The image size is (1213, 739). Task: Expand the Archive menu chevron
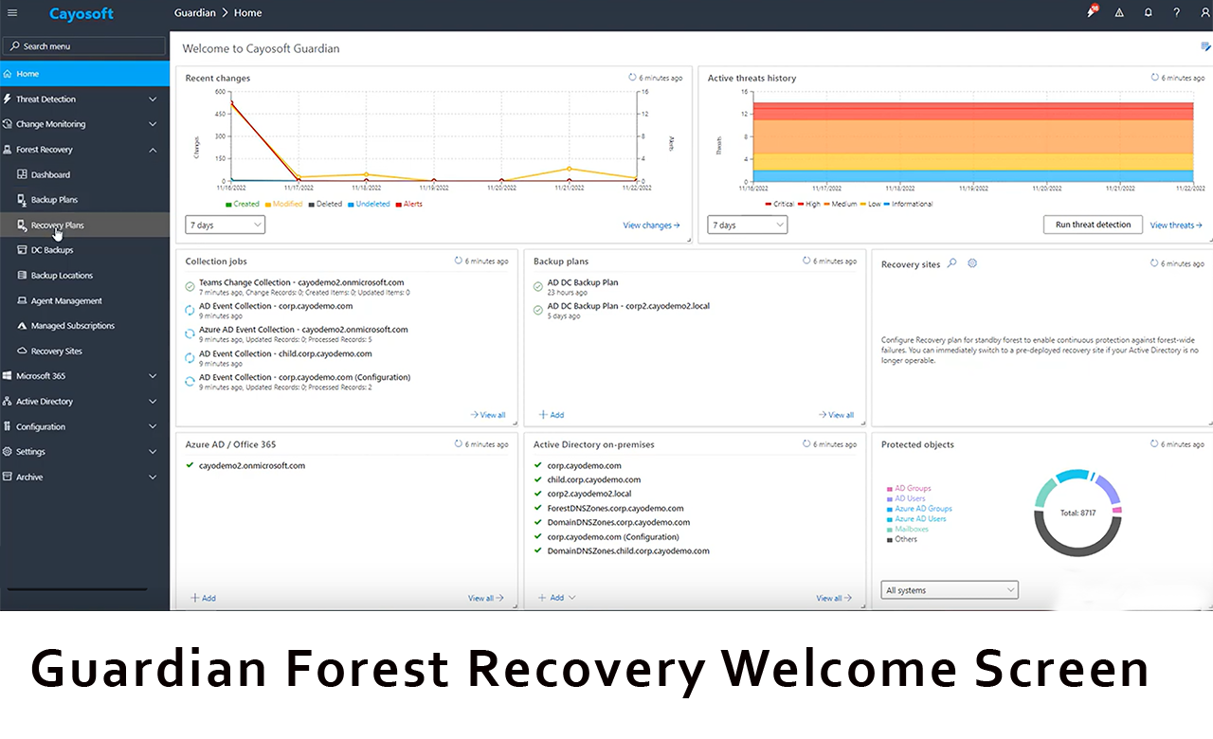pyautogui.click(x=154, y=478)
